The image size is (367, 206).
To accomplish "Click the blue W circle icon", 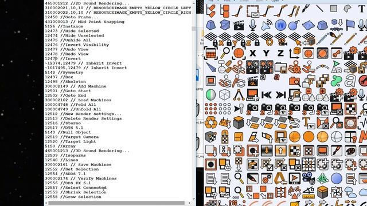I will (280, 25).
